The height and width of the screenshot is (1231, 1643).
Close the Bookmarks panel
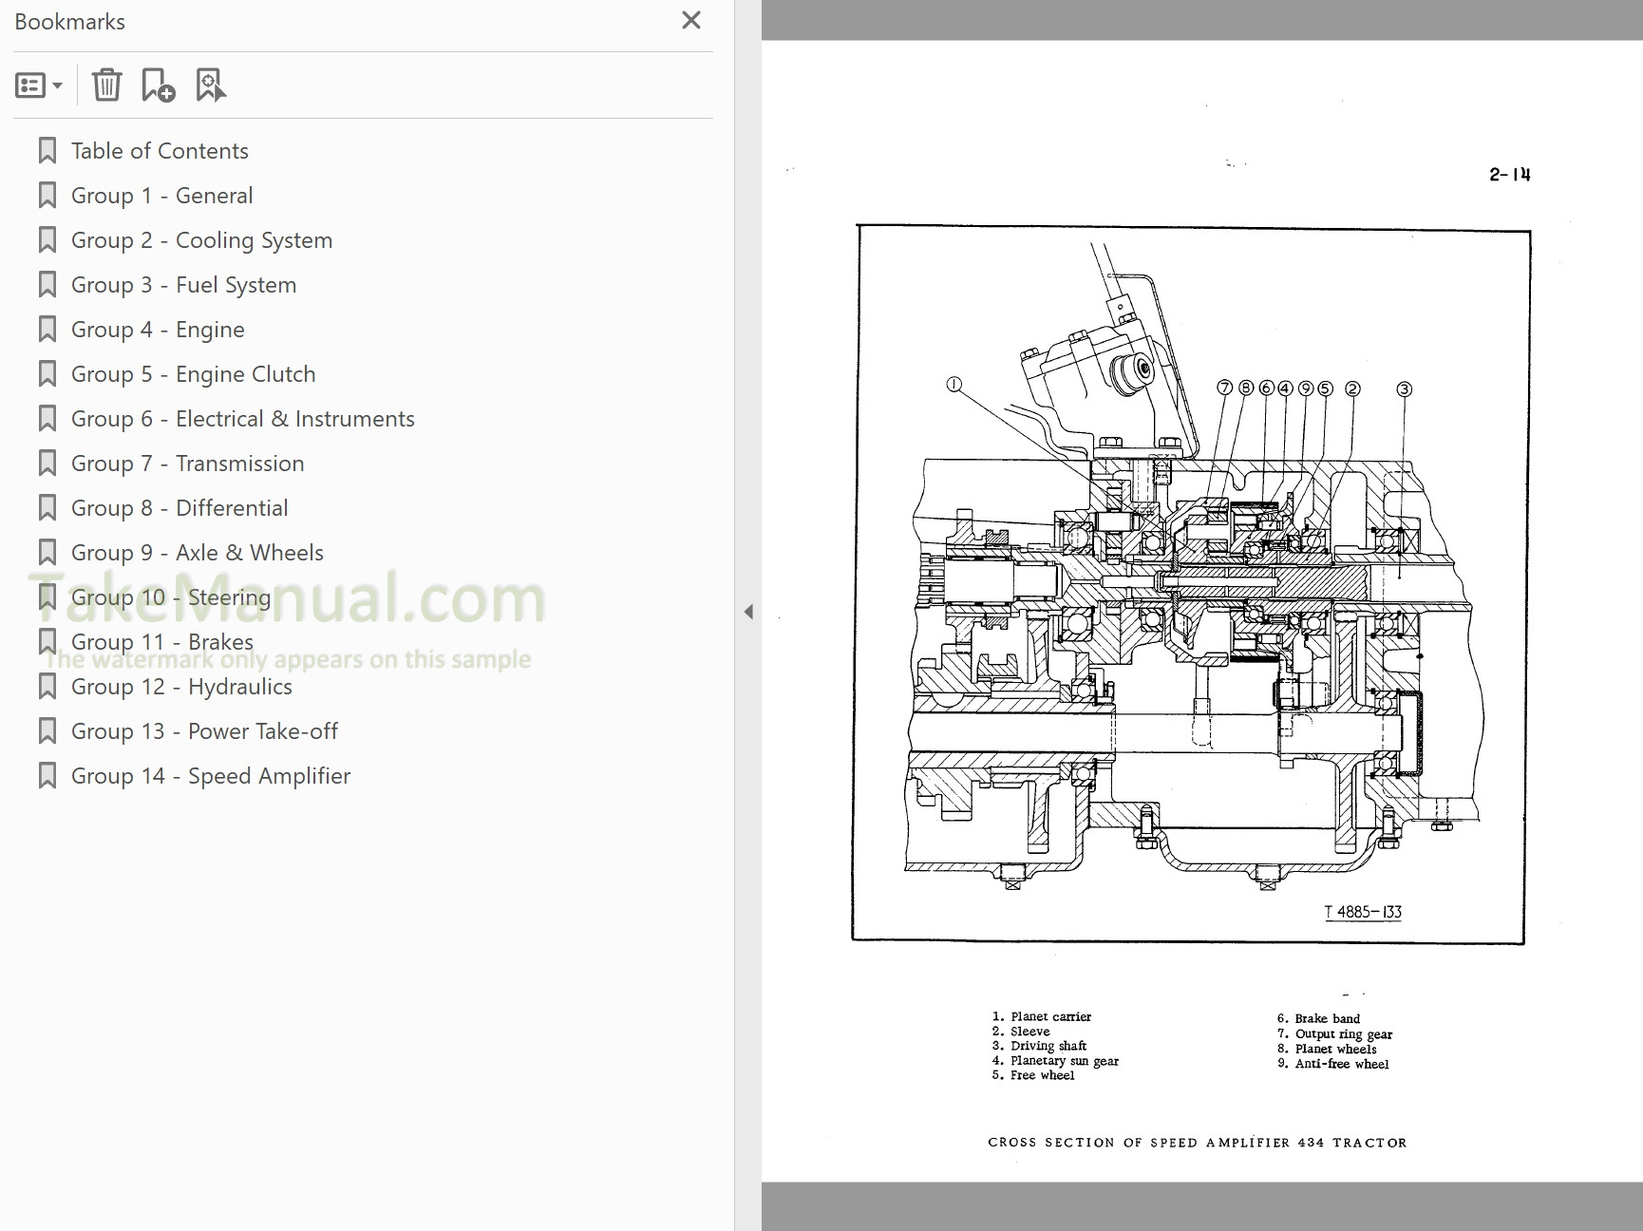click(x=690, y=20)
